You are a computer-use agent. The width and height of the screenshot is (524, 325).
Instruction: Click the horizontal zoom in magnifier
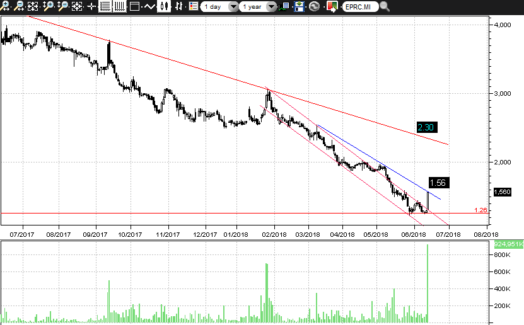coord(4,6)
